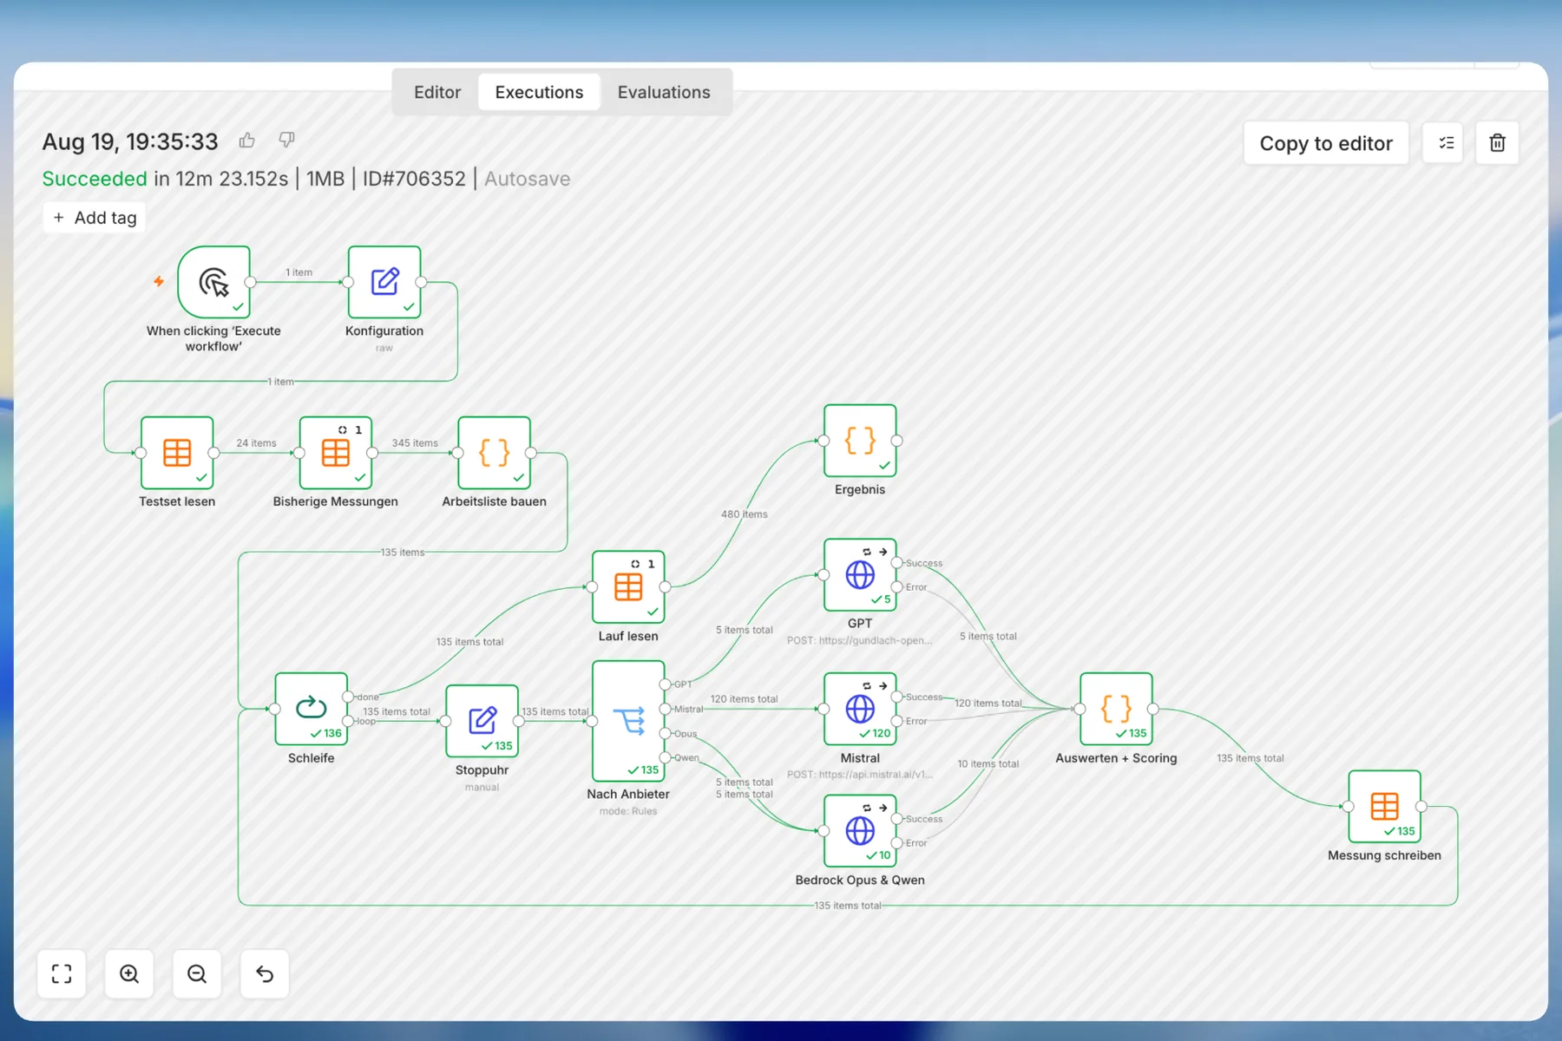Click the Schleife done output connector
This screenshot has width=1562, height=1041.
[348, 697]
